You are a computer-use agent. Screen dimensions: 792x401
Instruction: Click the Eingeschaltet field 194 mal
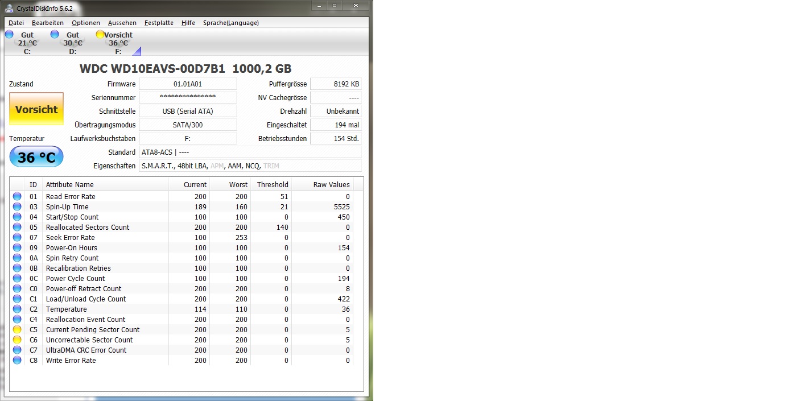[336, 125]
